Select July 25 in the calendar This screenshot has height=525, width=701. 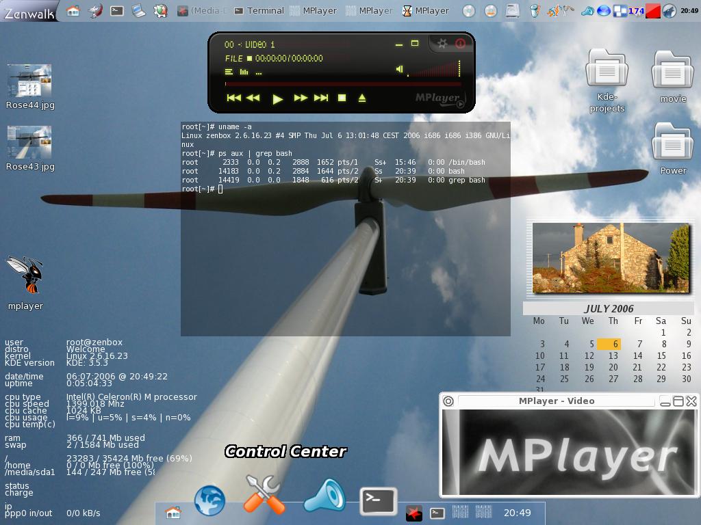(x=565, y=379)
